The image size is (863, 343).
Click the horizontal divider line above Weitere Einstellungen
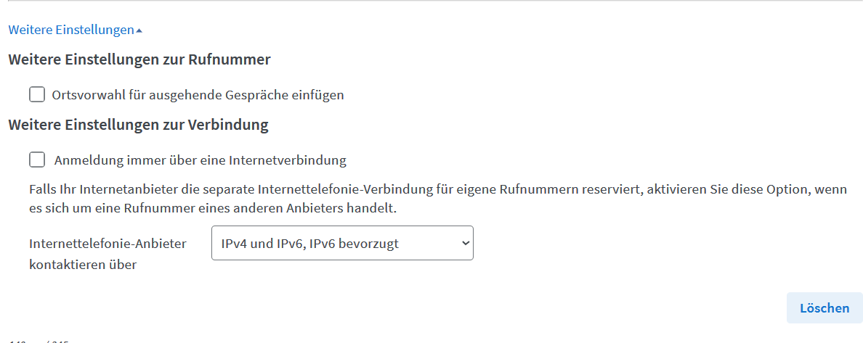tap(431, 1)
